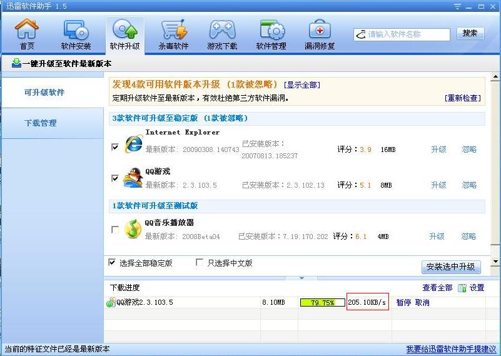Viewport: 501px width, 356px height.
Task: Open the 软件安装 toolbar icon
Action: (x=76, y=30)
